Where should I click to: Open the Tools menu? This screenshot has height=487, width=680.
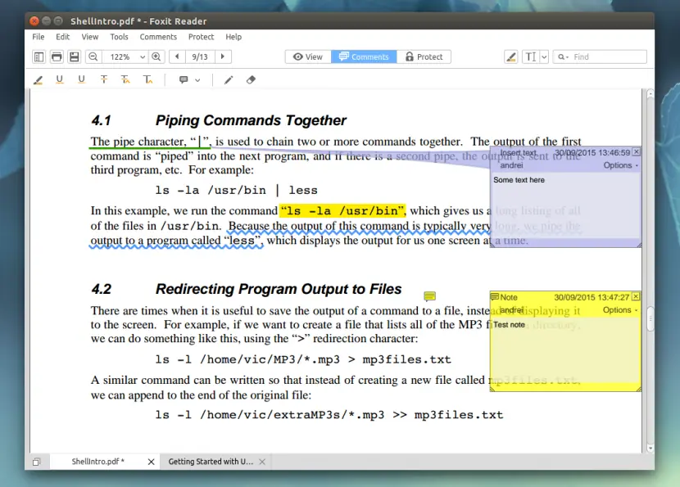pos(119,37)
